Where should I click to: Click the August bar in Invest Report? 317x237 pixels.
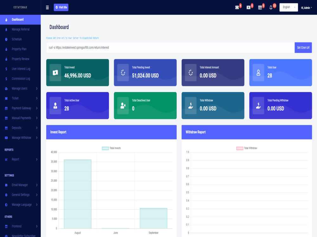pos(78,194)
